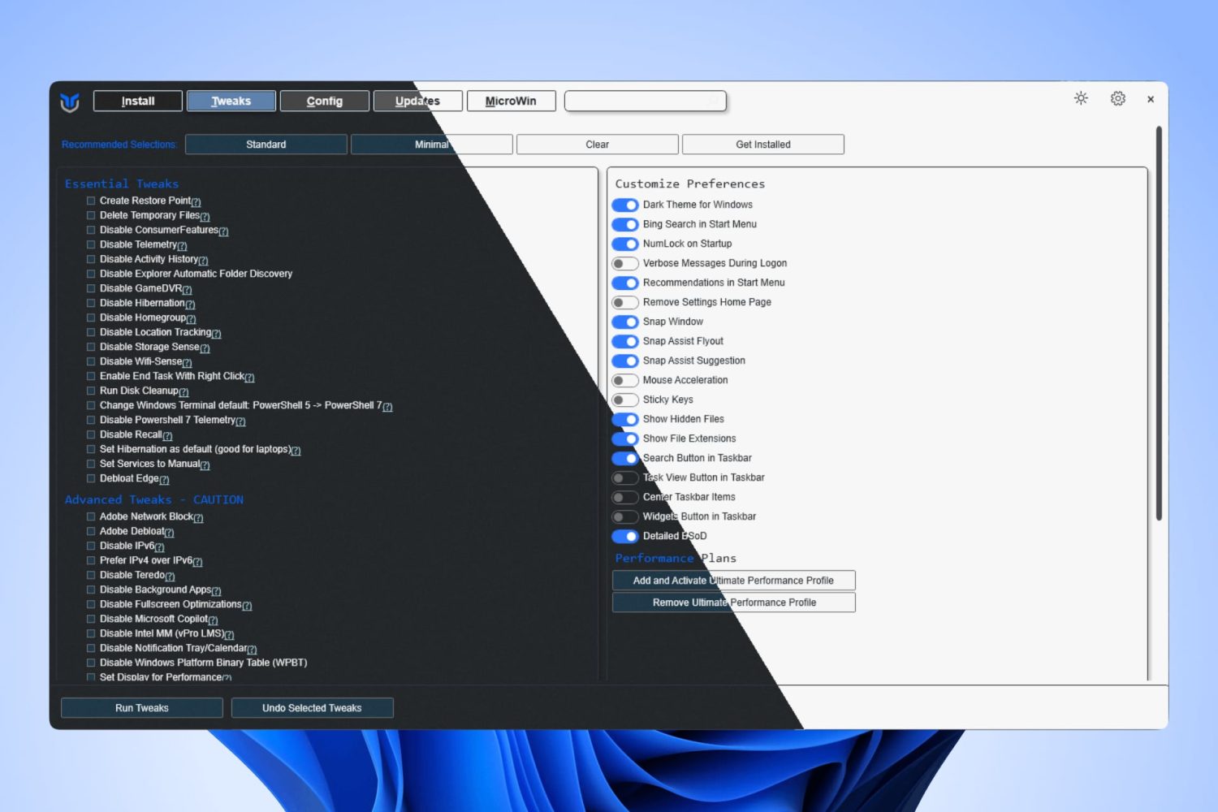Open the MicroWin tab
Image resolution: width=1218 pixels, height=812 pixels.
pos(512,101)
